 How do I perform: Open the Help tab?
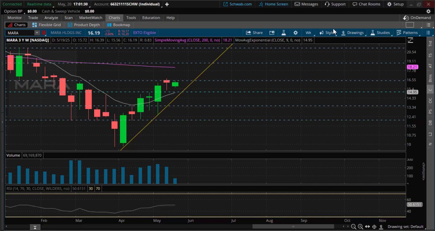(x=170, y=17)
